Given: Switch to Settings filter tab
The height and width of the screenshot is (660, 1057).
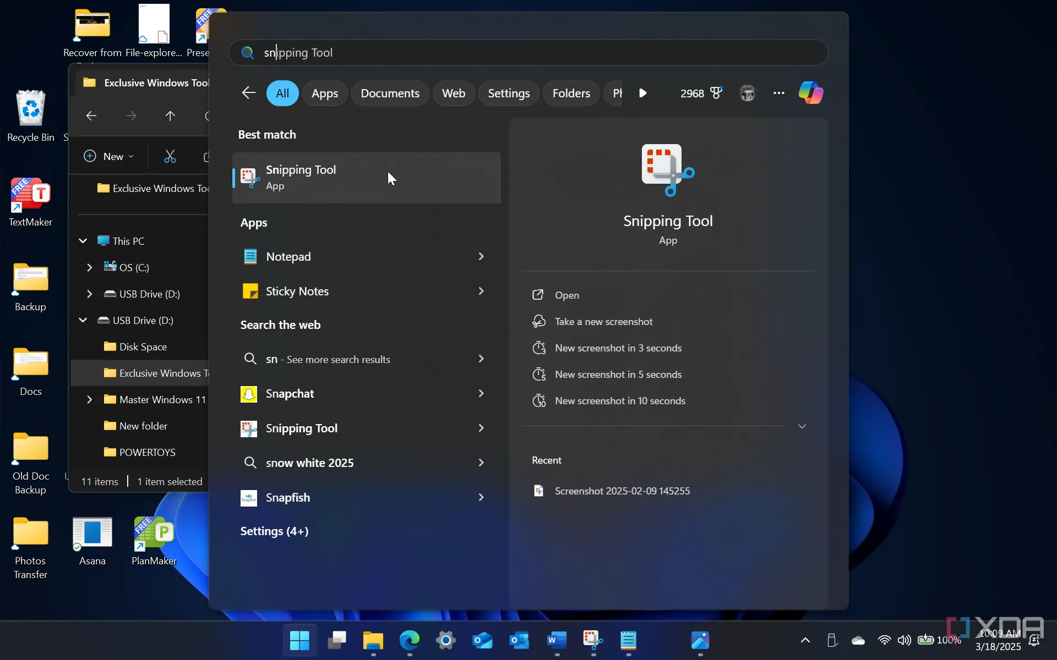Looking at the screenshot, I should tap(509, 93).
